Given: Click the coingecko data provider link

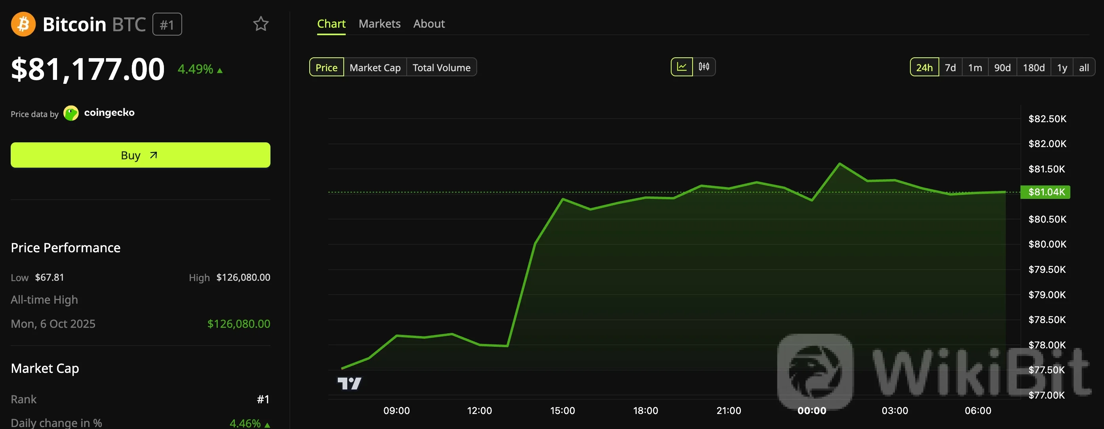Looking at the screenshot, I should tap(109, 113).
